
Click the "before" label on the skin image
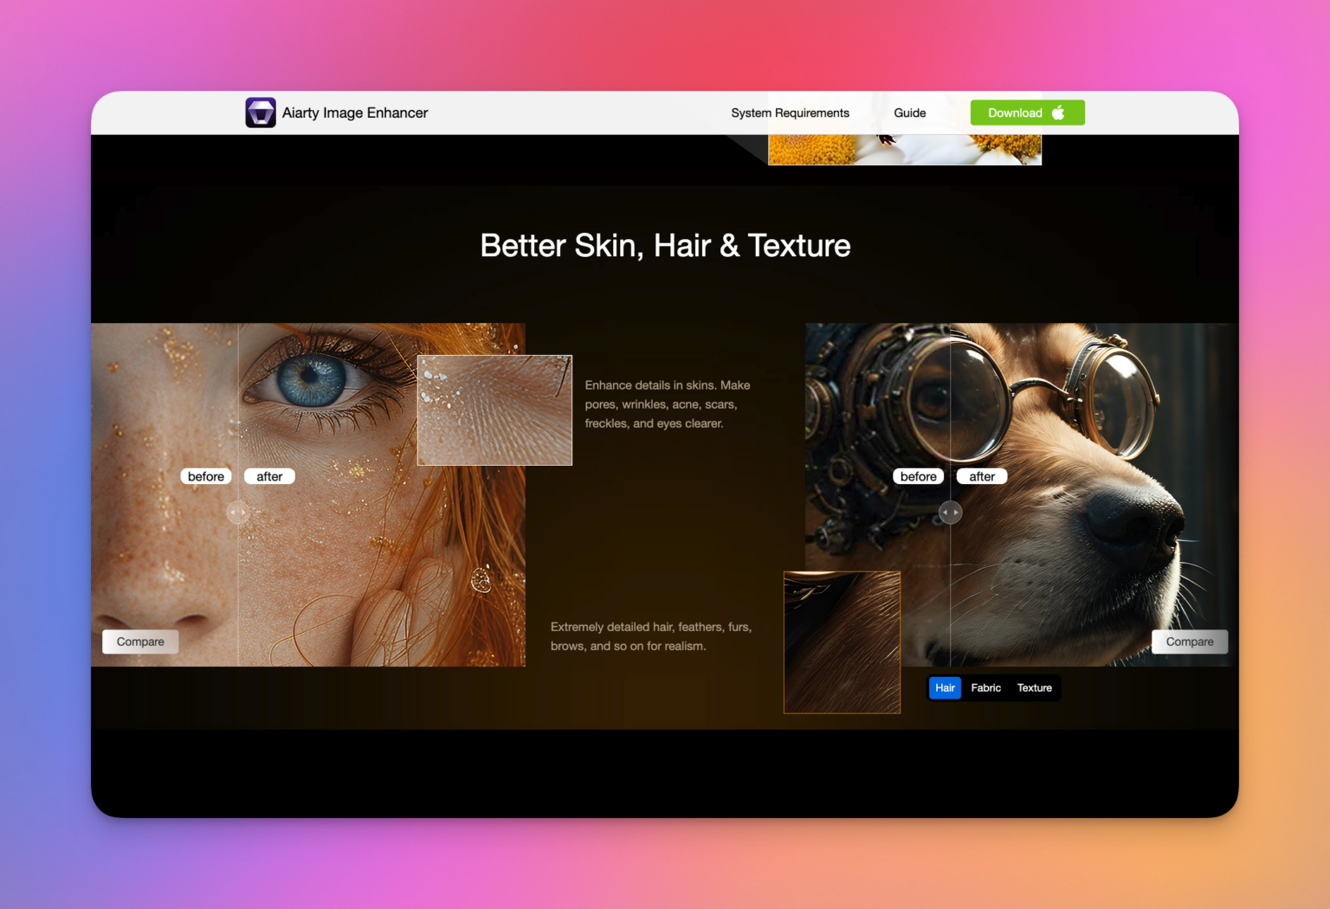(206, 476)
